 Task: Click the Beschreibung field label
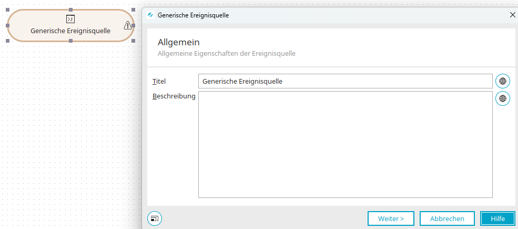tap(174, 96)
